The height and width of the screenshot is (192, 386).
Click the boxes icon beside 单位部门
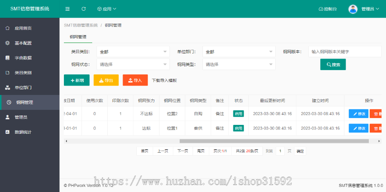pyautogui.click(x=7, y=87)
